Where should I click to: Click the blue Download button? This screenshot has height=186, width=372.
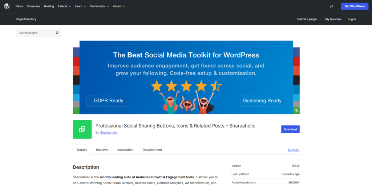coord(290,129)
